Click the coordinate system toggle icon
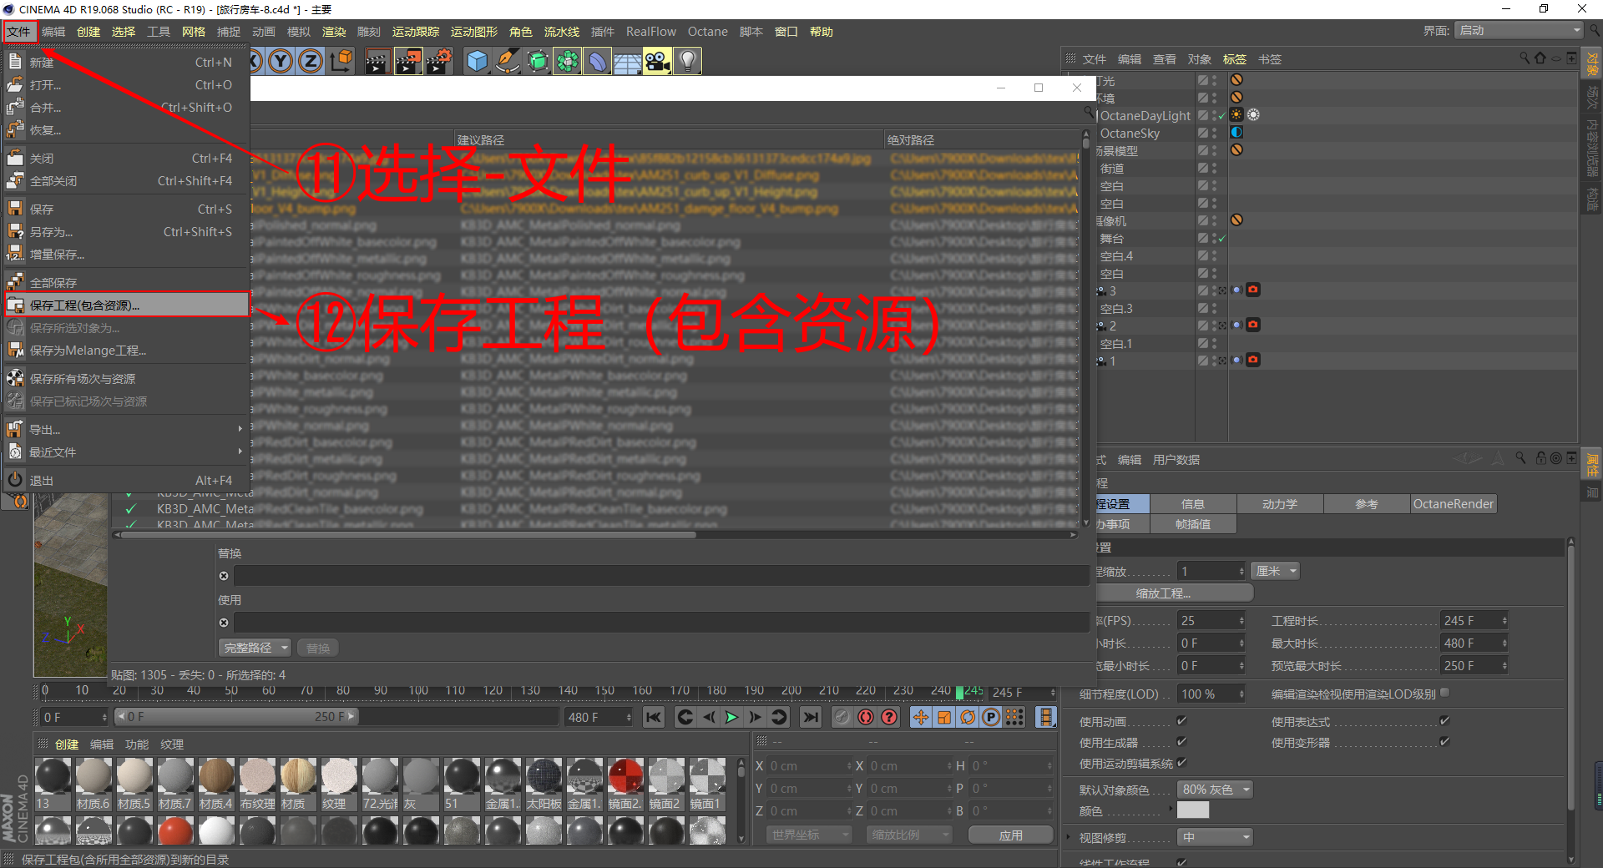 (341, 61)
